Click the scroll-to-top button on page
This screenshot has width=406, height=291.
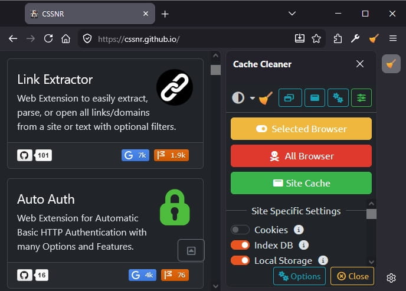191,251
